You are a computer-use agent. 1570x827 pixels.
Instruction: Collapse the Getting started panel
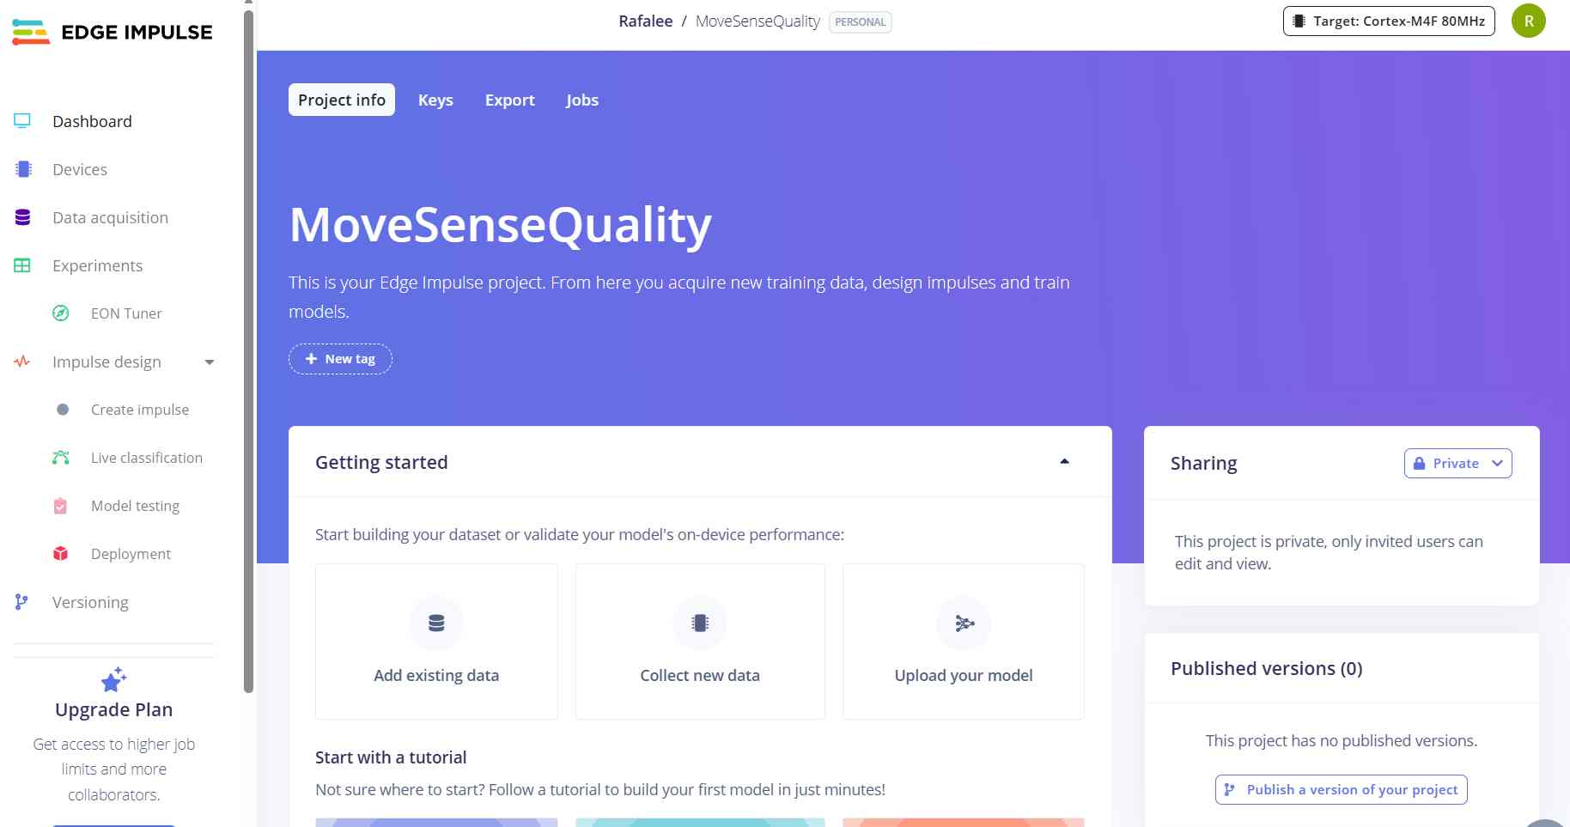tap(1064, 462)
